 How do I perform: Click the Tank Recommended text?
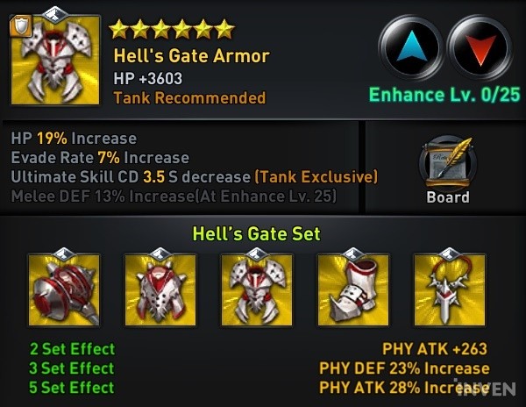(x=190, y=98)
